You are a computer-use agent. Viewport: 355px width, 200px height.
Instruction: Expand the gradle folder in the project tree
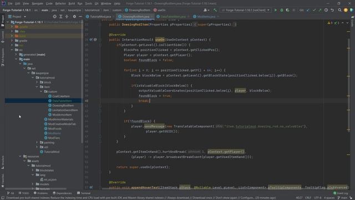[x=12, y=41]
